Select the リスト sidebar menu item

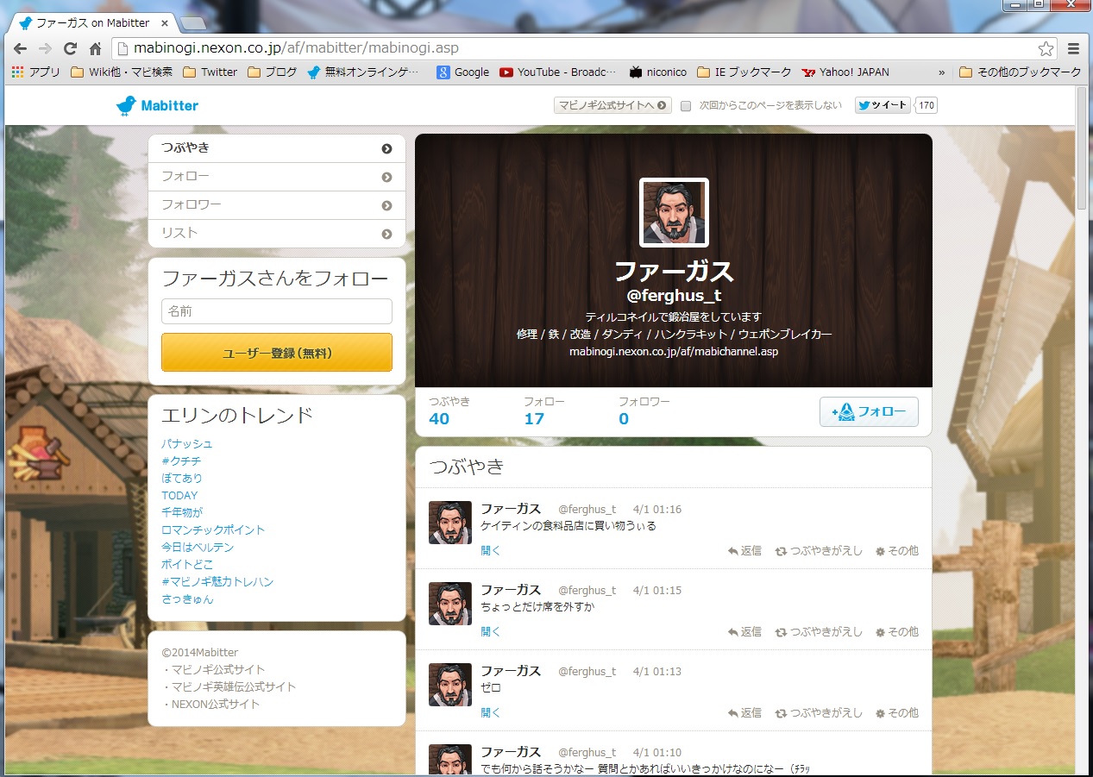(277, 233)
